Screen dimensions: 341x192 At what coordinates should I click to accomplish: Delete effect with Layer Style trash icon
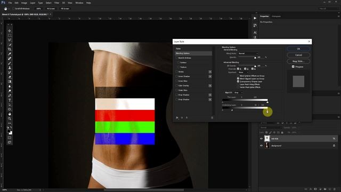212,117
